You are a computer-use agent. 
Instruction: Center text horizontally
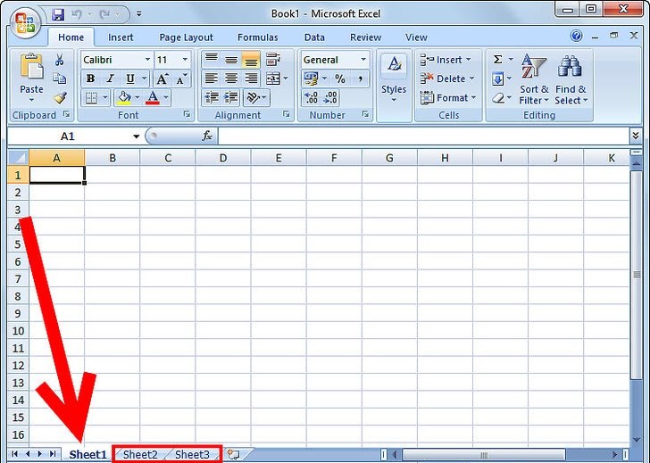pos(231,79)
